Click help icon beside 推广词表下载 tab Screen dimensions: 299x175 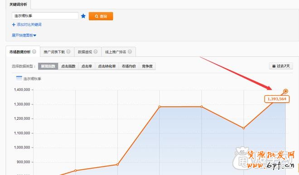tap(68, 52)
